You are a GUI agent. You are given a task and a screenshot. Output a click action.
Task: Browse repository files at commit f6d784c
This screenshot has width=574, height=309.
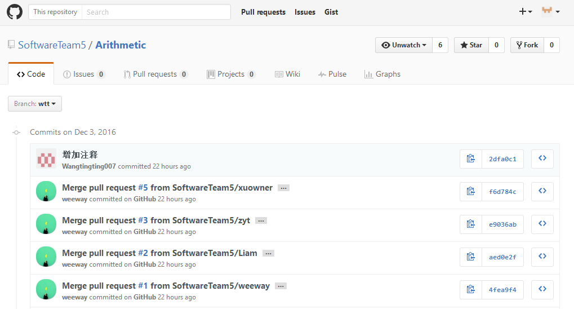pos(542,191)
